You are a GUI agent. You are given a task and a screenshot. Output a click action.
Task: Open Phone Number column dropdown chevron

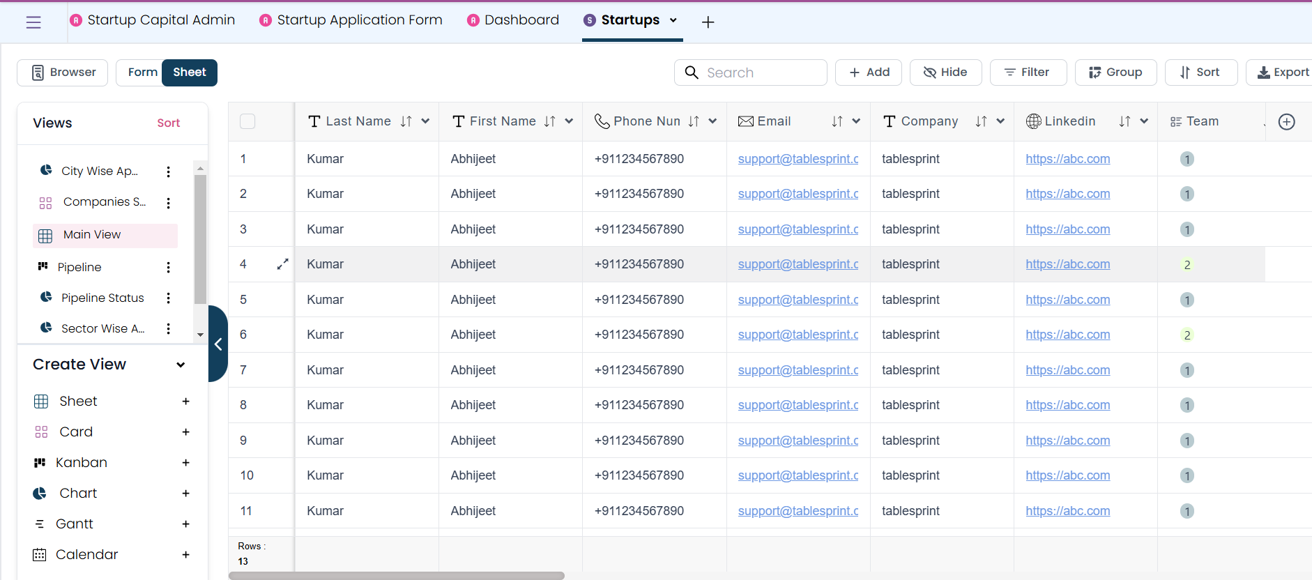[712, 121]
